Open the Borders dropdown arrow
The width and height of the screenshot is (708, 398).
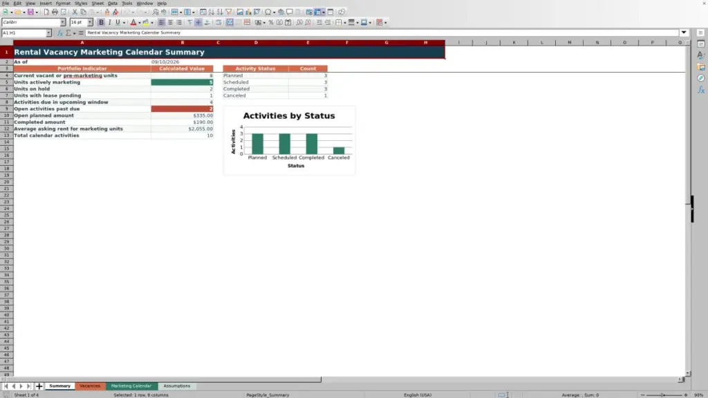pos(345,23)
